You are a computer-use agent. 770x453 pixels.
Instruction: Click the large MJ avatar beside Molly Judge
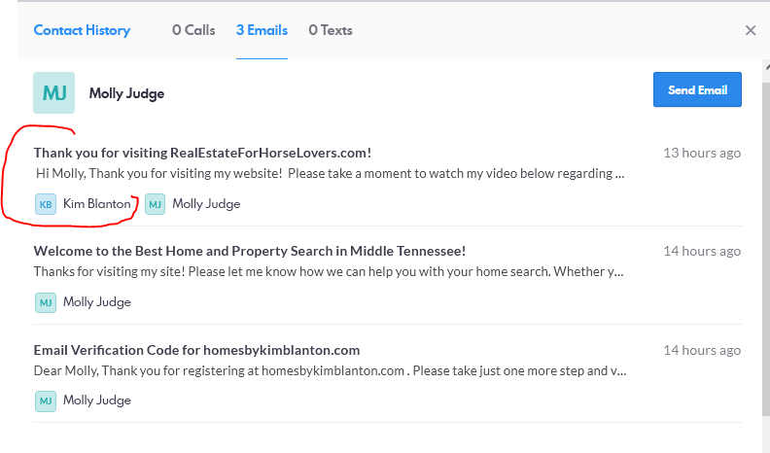[53, 92]
